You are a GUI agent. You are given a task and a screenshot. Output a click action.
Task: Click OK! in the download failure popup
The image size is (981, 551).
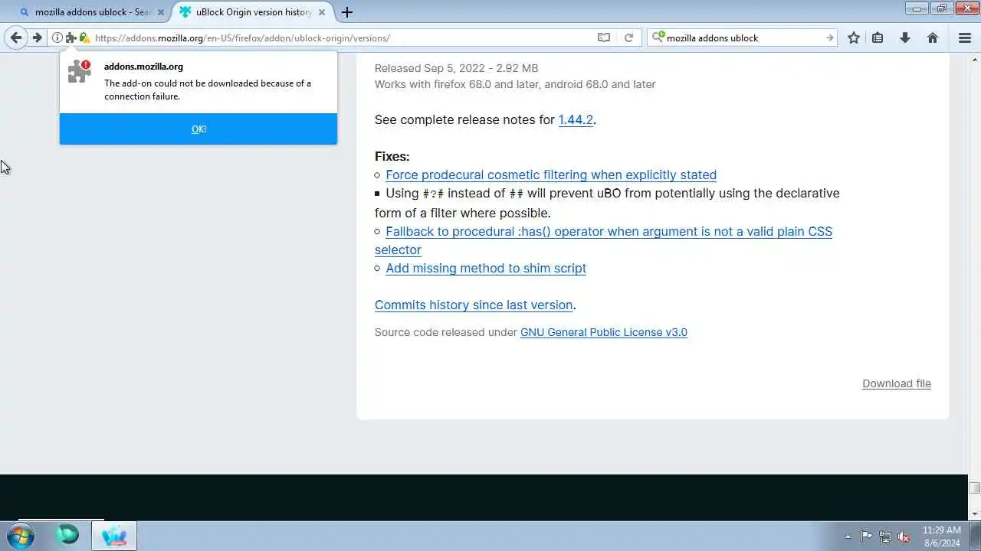[x=198, y=129]
